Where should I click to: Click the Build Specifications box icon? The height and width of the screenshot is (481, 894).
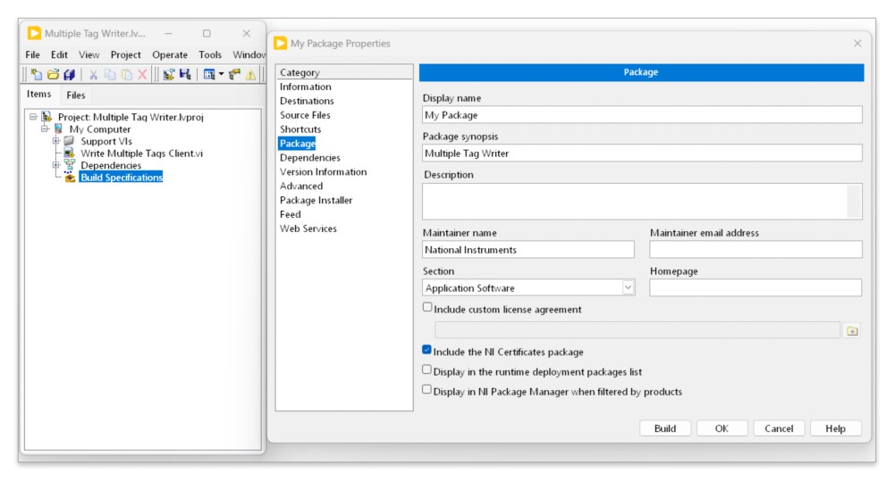click(x=70, y=178)
